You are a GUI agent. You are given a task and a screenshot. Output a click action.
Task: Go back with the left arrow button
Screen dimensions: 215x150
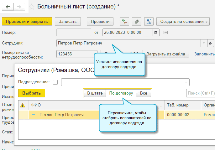8,7
